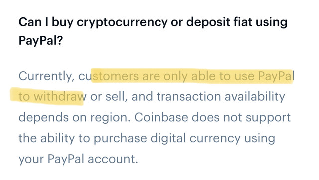
Task: Click the word "buy" in the heading
Action: 62,22
